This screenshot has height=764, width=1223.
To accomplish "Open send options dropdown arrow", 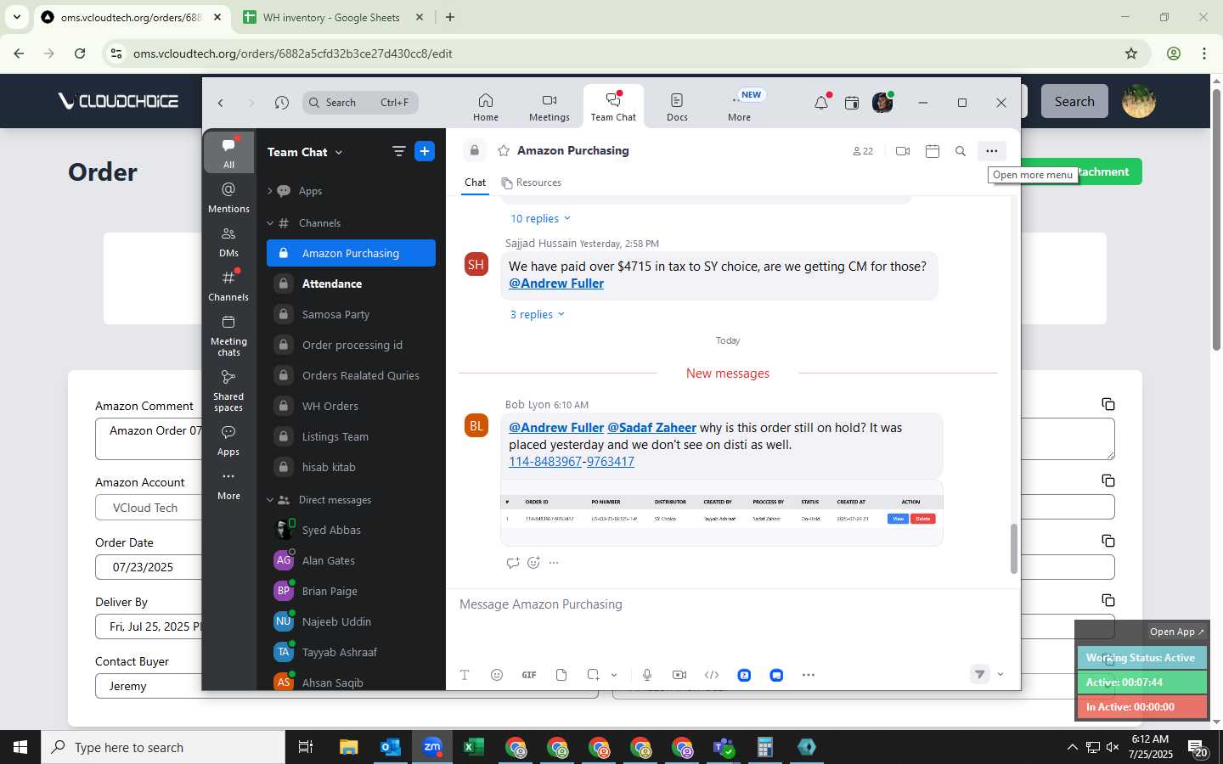I will click(1000, 675).
